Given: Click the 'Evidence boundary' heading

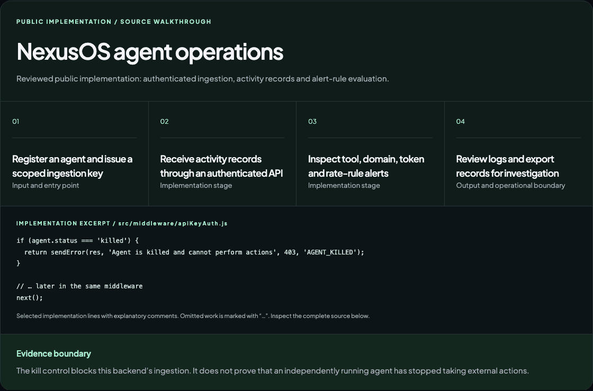Looking at the screenshot, I should tap(53, 353).
